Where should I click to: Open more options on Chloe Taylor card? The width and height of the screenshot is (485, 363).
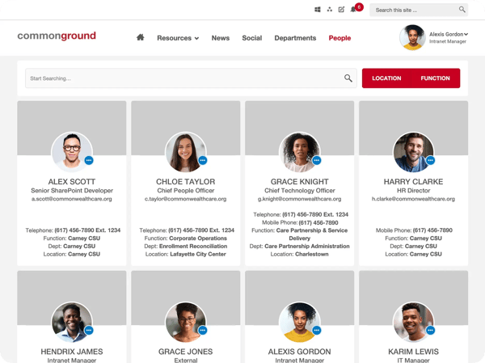click(x=203, y=160)
